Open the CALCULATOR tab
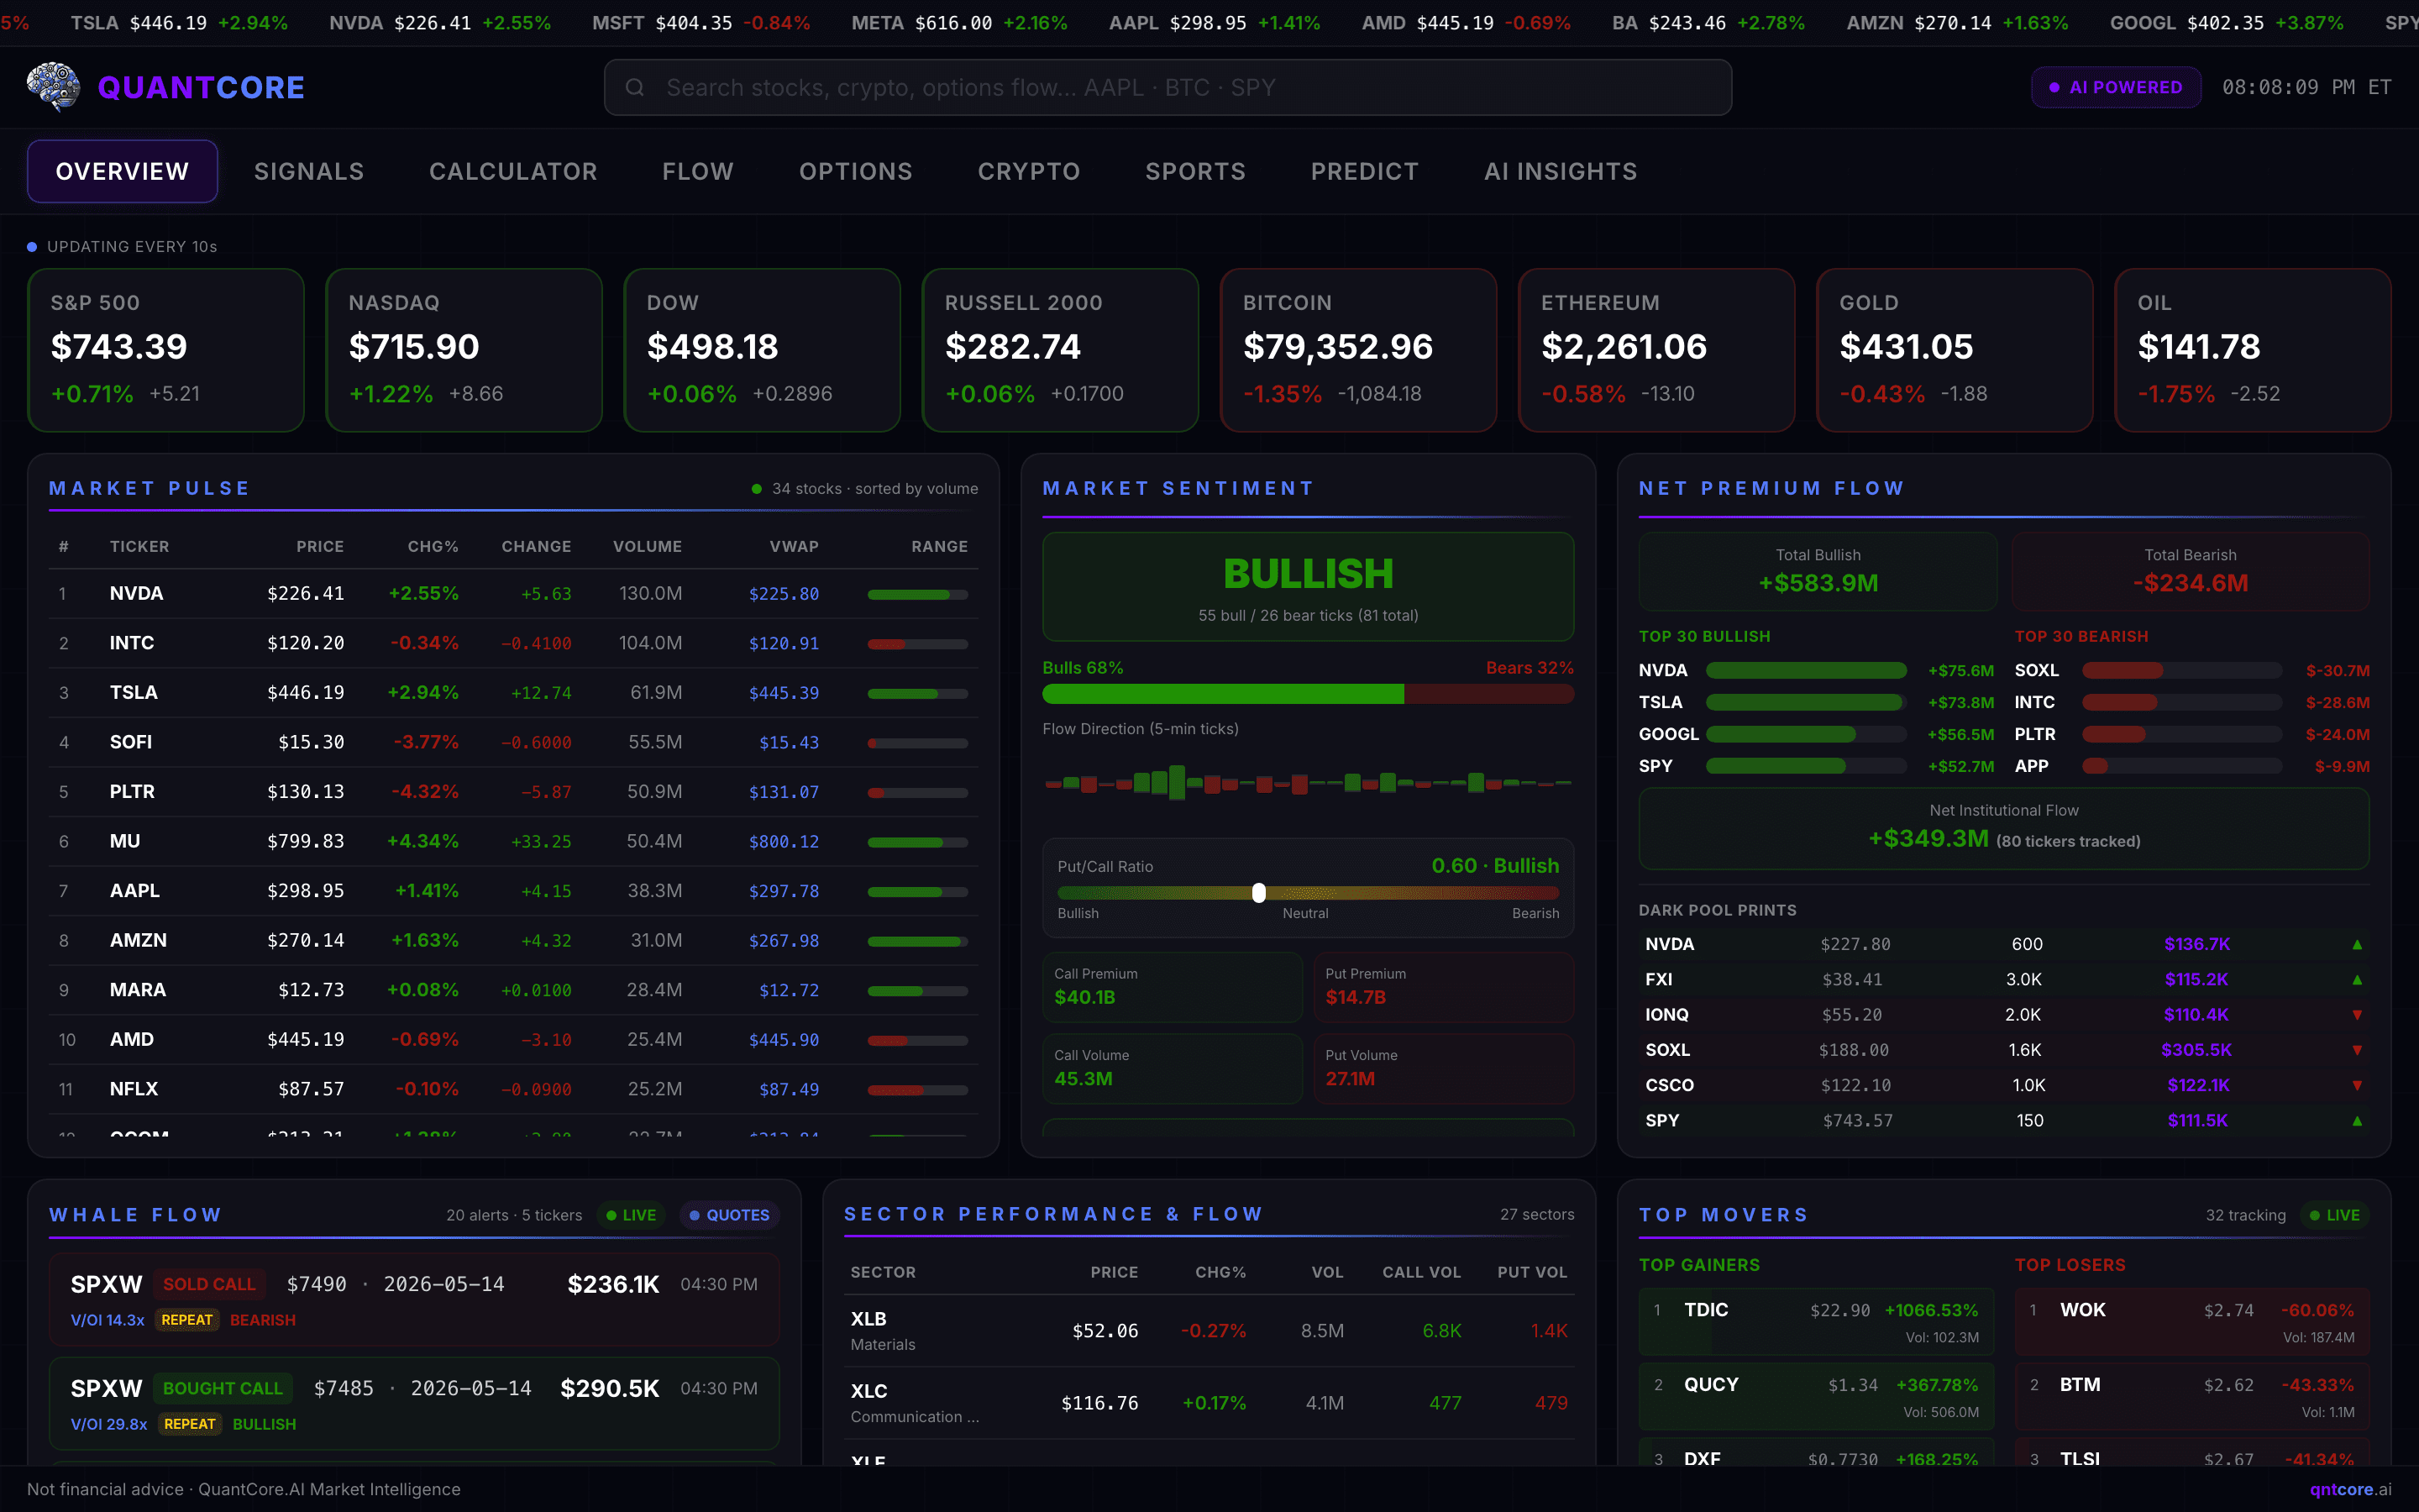This screenshot has height=1512, width=2419. tap(513, 171)
